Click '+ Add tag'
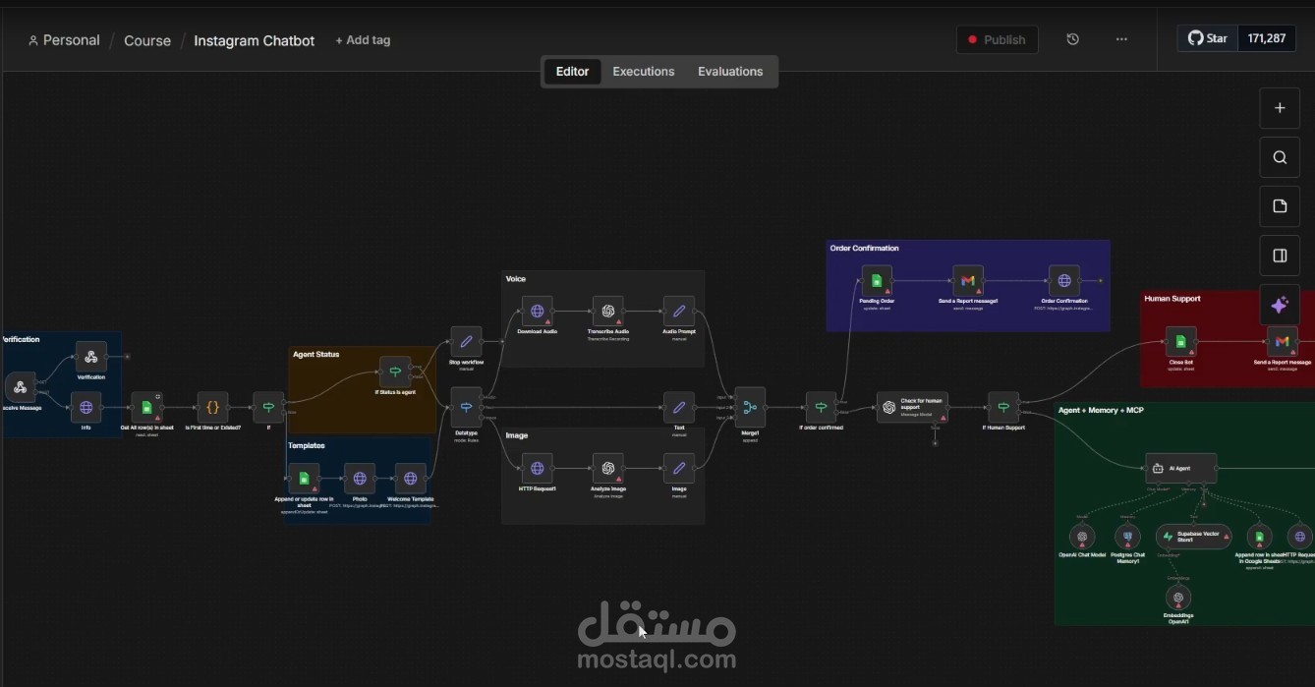 (363, 40)
